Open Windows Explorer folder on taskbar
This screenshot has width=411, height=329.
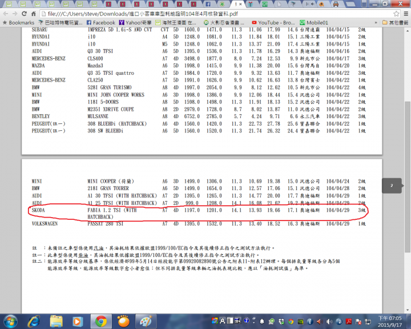click(56, 322)
